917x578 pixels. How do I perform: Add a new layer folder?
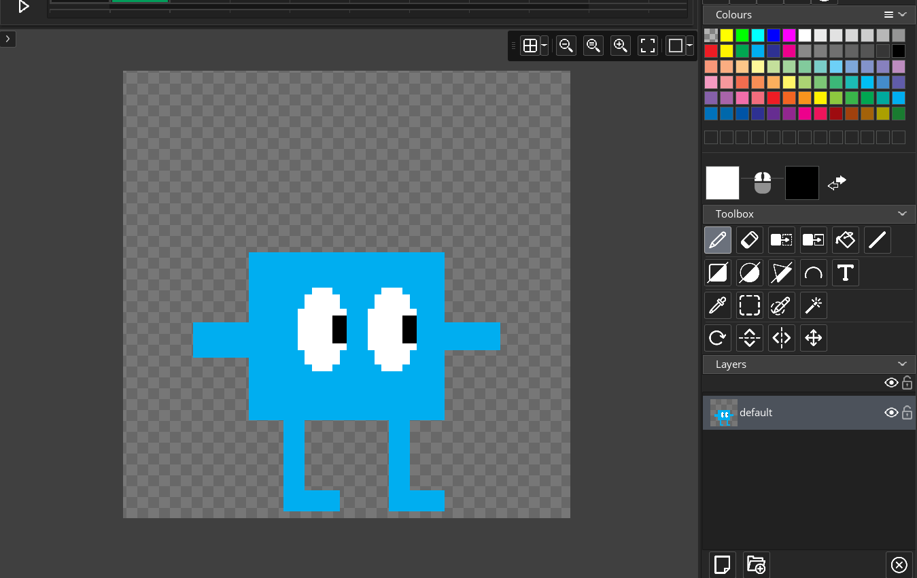(756, 564)
